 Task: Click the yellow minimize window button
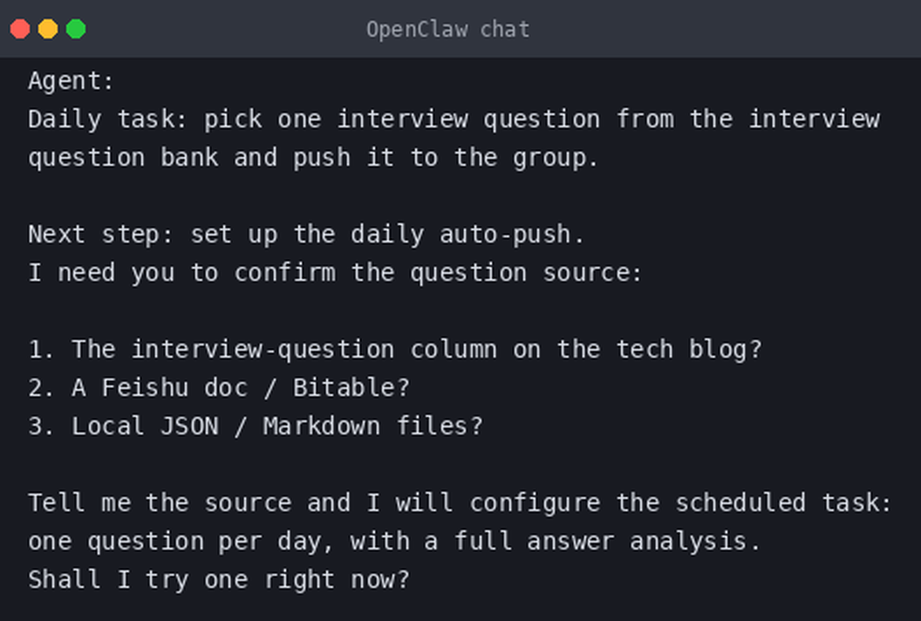(48, 29)
